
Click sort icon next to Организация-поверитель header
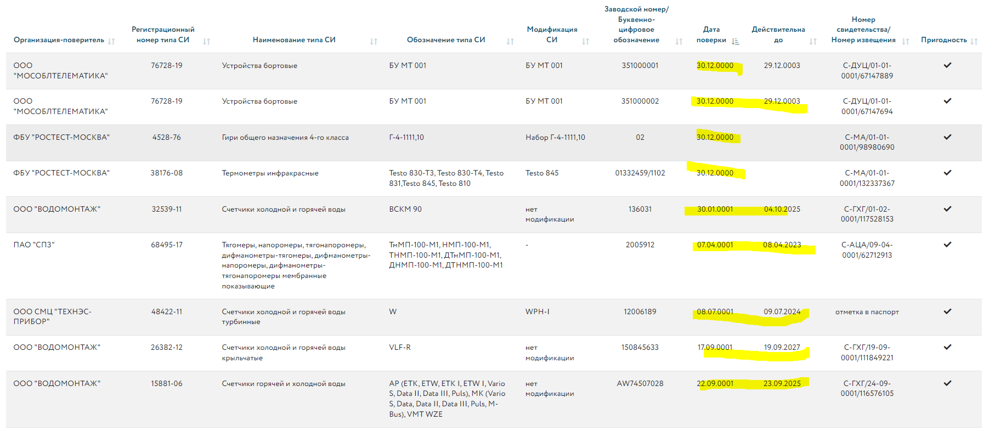pos(111,41)
